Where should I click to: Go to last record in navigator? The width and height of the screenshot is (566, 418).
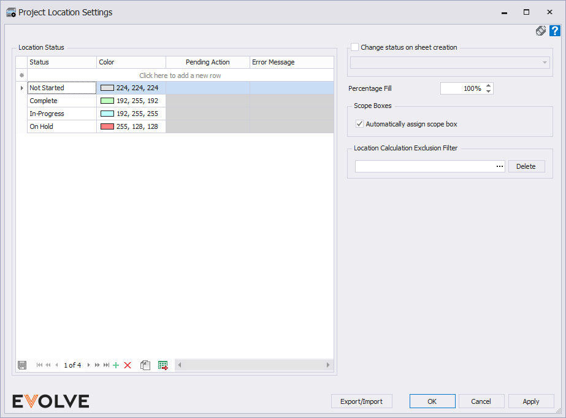pos(106,365)
